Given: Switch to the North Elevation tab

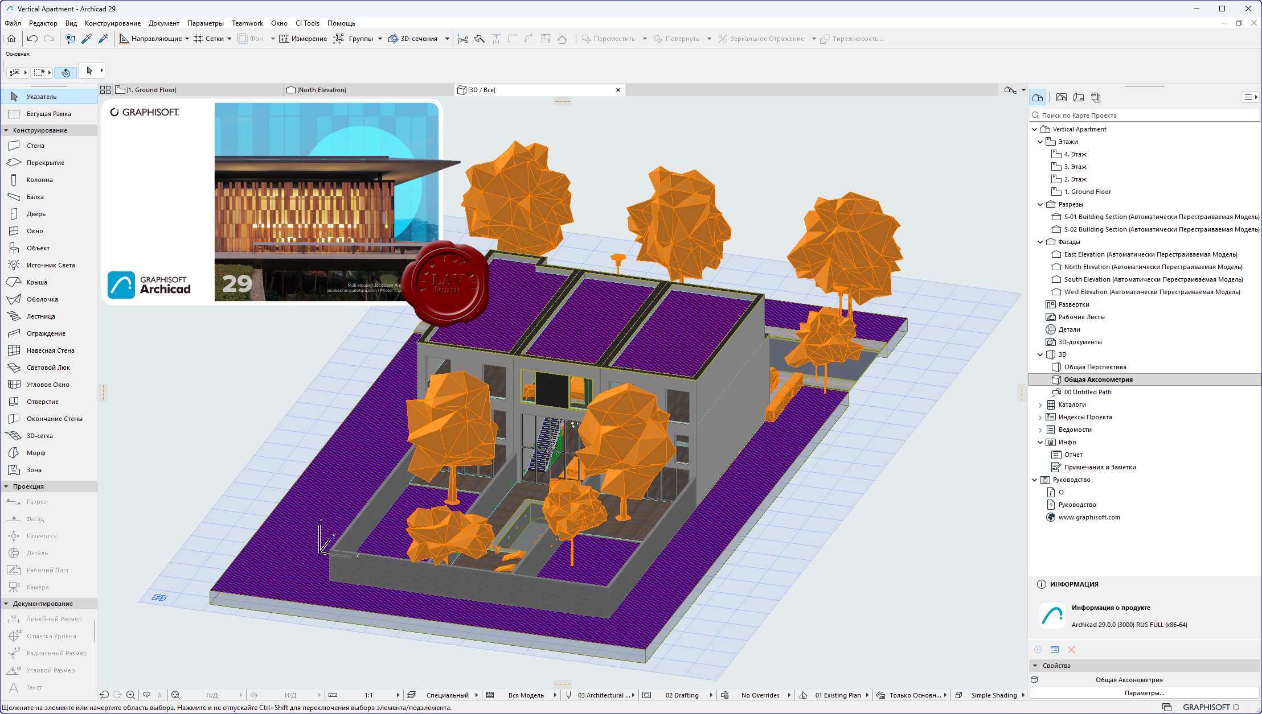Looking at the screenshot, I should 321,90.
